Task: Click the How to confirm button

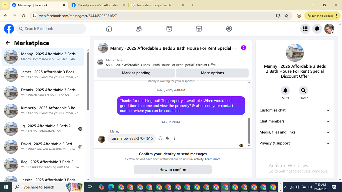Action: 173,169
